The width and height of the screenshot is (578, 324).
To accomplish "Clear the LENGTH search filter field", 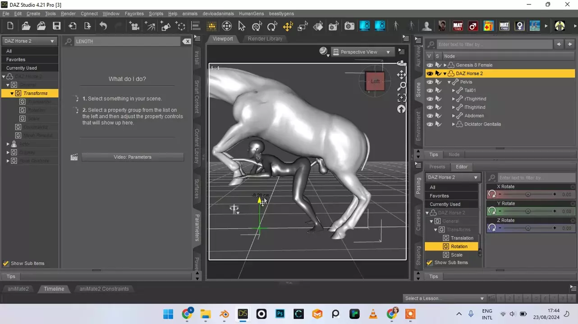I will point(187,41).
